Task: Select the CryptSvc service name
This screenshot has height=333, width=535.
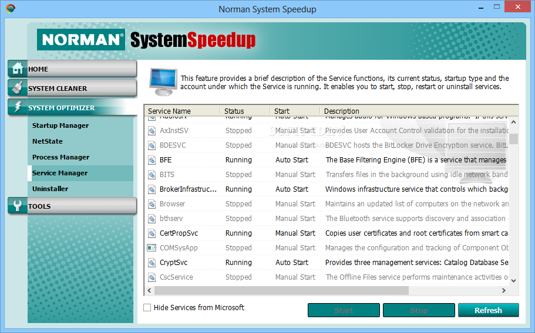Action: (173, 263)
